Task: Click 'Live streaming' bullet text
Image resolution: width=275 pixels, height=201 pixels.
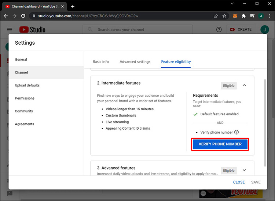Action: point(117,122)
